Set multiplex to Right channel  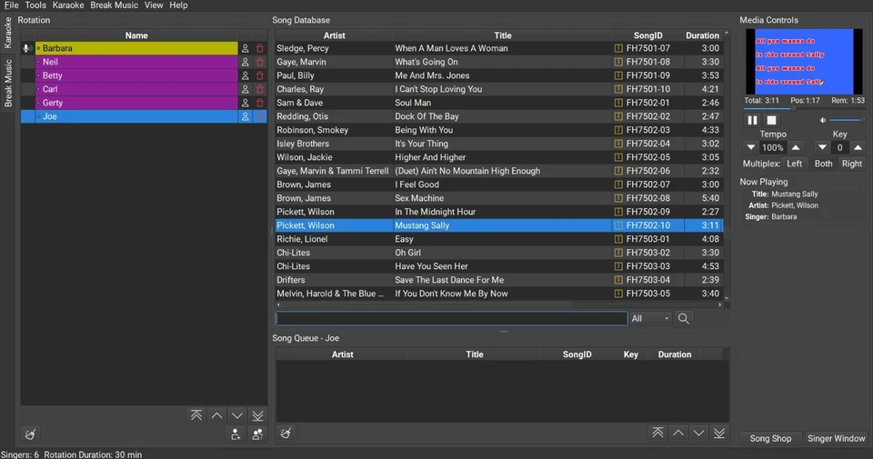(851, 164)
